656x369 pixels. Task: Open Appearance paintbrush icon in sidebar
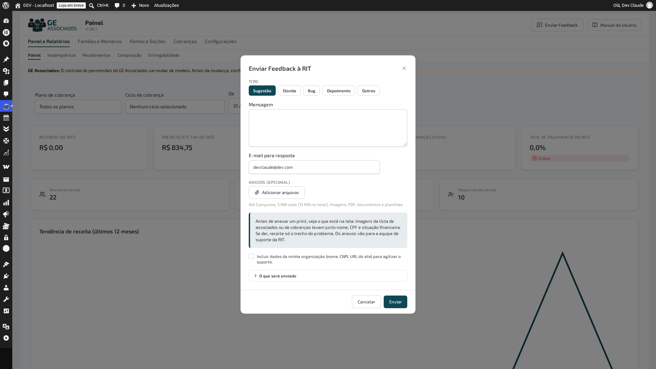pos(6,264)
